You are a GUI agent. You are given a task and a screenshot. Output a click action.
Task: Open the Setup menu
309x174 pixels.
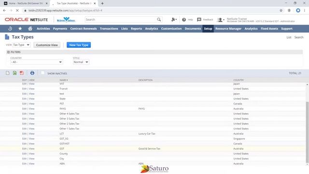click(208, 29)
